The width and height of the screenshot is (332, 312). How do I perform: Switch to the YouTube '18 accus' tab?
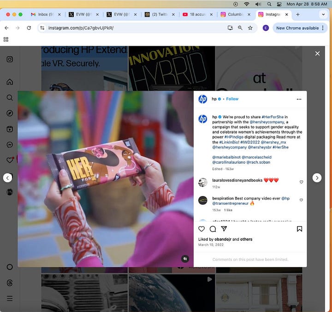click(x=197, y=14)
